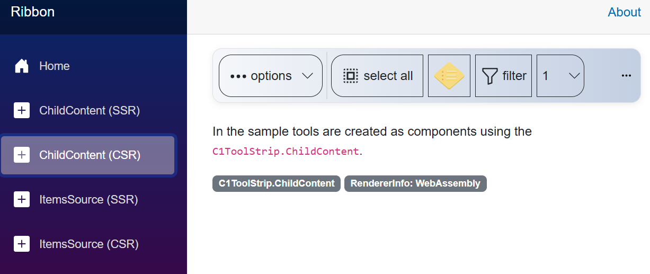Click the Ribbon app title

coord(32,12)
